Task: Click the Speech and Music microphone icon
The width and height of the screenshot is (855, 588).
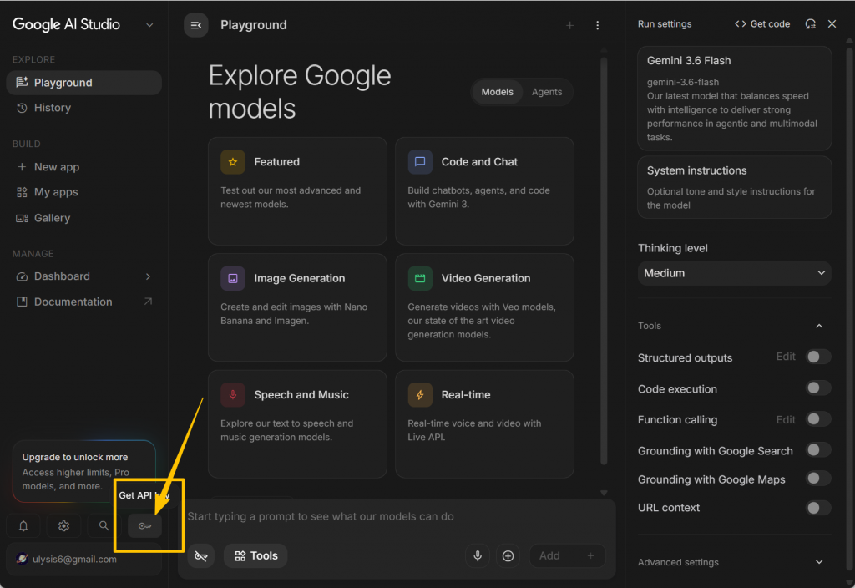Action: coord(233,395)
